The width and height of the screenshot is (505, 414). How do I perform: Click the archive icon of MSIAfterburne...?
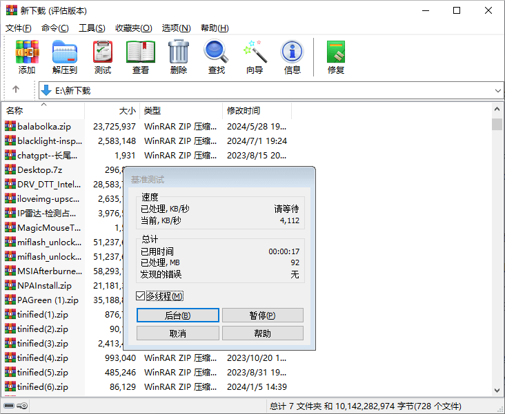[x=10, y=271]
